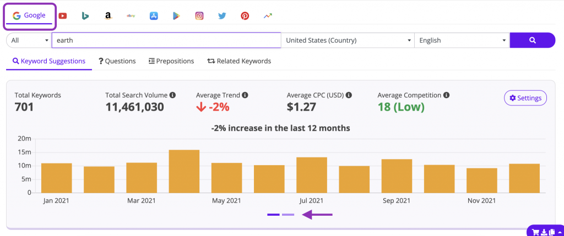Click the '-2% increase in the last 12 months' title
The height and width of the screenshot is (236, 564).
[x=280, y=128]
